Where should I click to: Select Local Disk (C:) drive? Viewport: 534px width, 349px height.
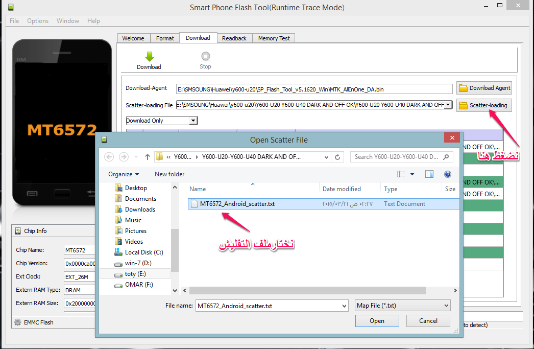tap(144, 252)
